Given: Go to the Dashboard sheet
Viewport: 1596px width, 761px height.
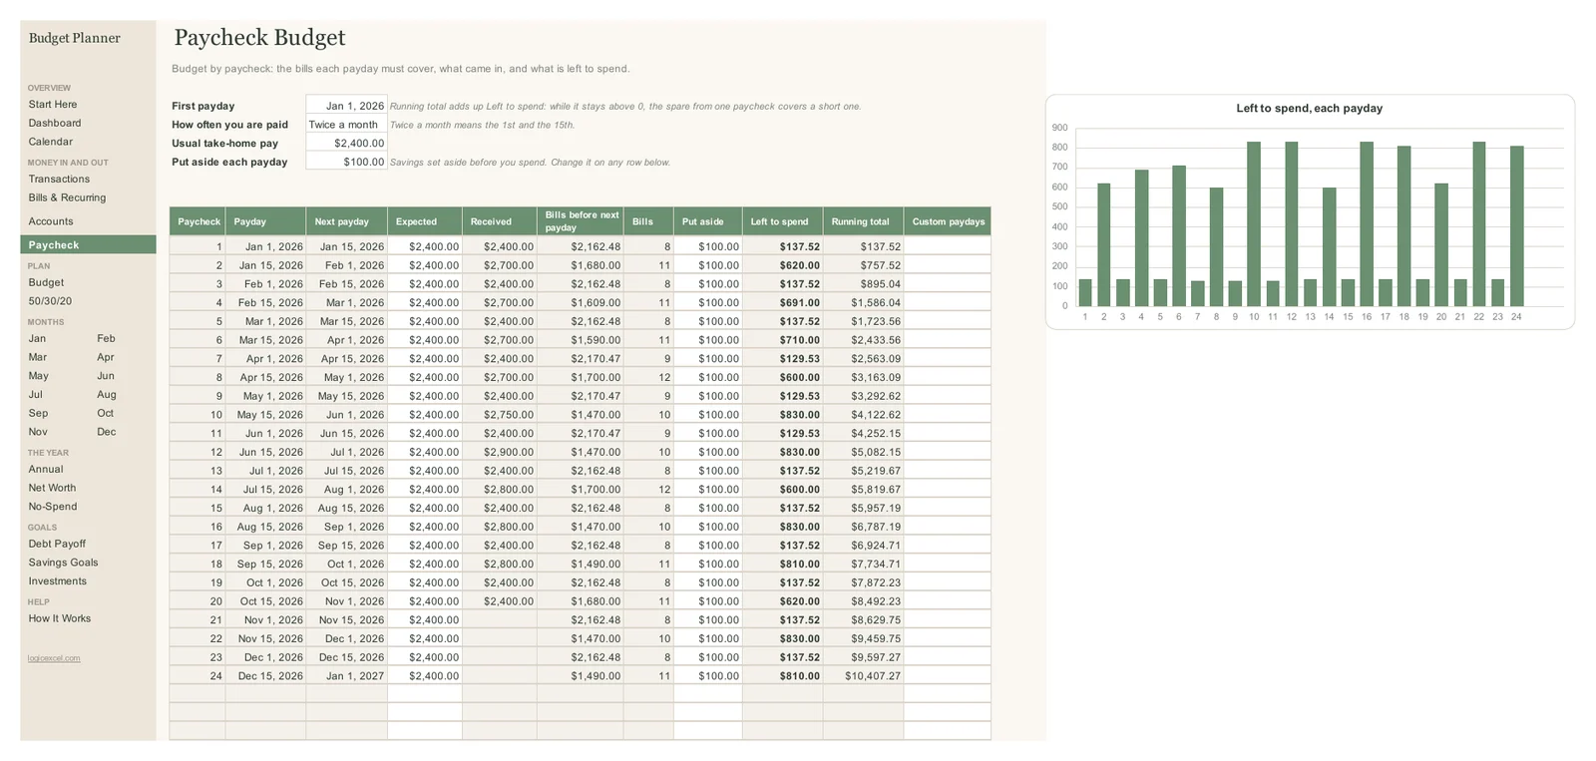Looking at the screenshot, I should tap(55, 123).
